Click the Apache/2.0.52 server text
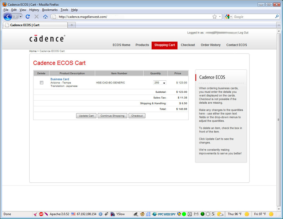This screenshot has height=219, width=283. pyautogui.click(x=59, y=214)
